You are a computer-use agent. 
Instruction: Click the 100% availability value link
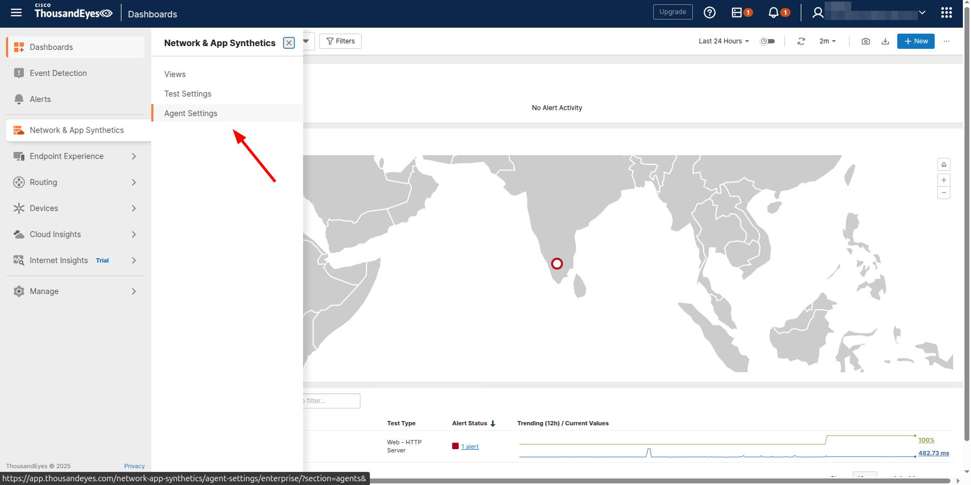tap(927, 440)
